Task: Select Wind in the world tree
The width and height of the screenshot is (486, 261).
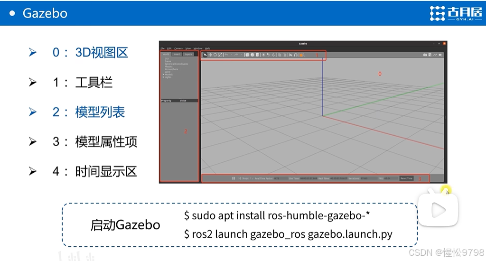Action: 168,72
